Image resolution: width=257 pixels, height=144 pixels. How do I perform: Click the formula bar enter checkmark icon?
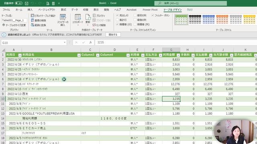click(84, 42)
